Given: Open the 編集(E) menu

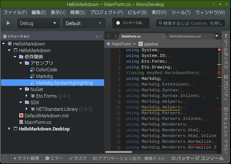Looking at the screenshot, I should [x=39, y=12].
